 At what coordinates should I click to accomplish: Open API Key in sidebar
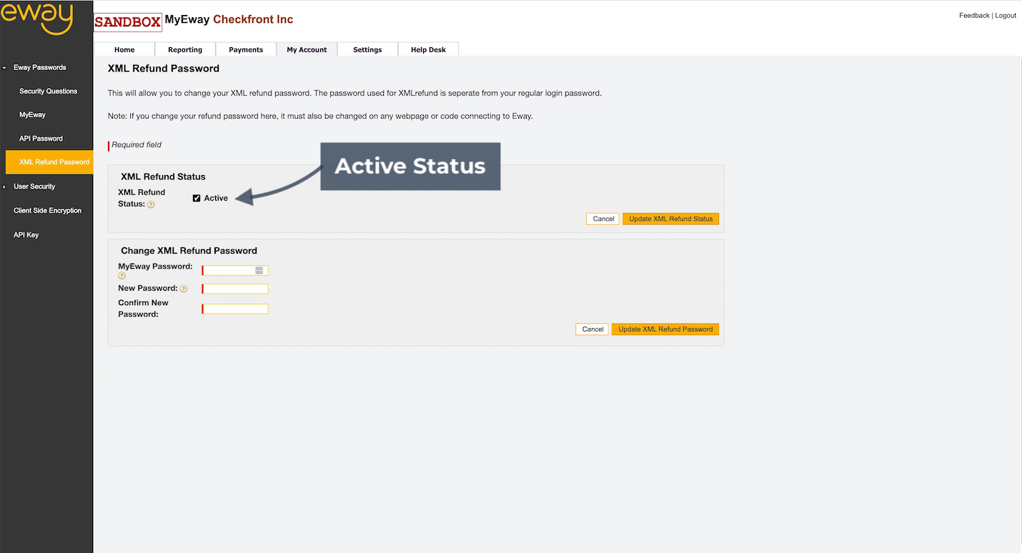(26, 235)
